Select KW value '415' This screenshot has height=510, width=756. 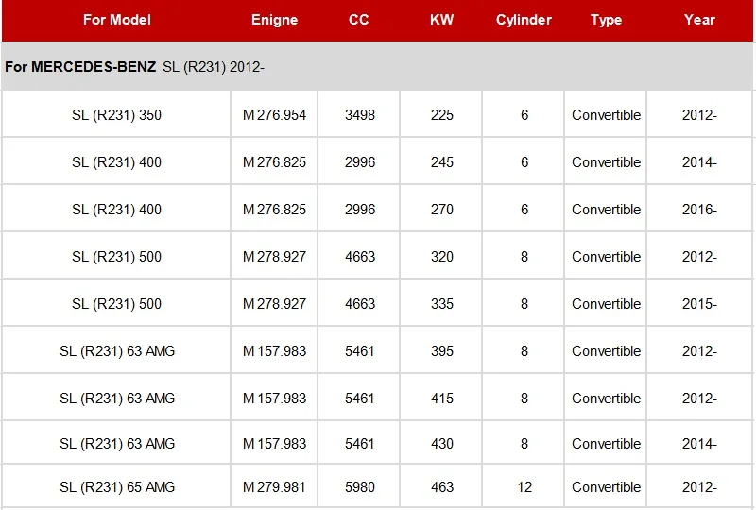click(x=441, y=399)
